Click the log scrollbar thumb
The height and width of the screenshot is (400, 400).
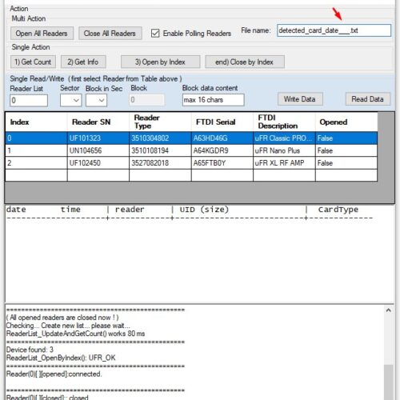(x=389, y=382)
